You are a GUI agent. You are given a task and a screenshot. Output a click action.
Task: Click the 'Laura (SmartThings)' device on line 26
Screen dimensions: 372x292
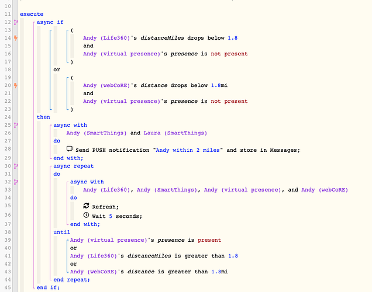pos(175,133)
